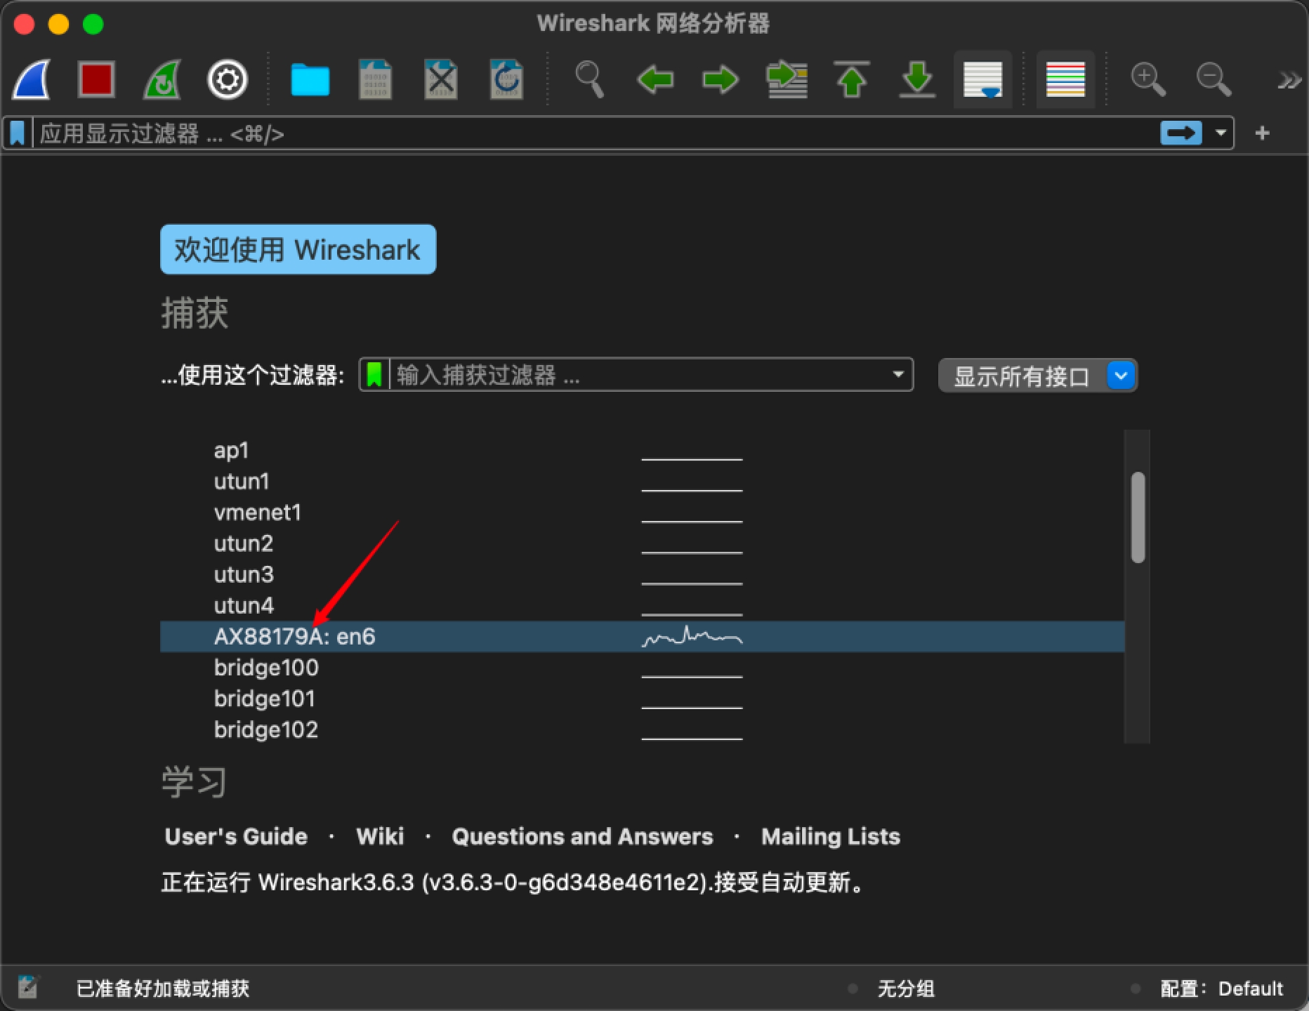1309x1011 pixels.
Task: Jump to first packet up arrow
Action: tap(851, 79)
